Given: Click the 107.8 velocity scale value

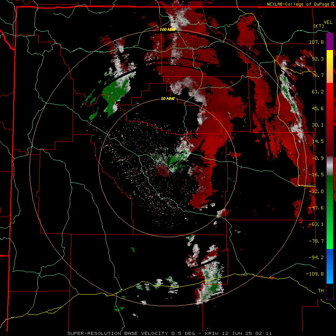Looking at the screenshot, I should 317,42.
